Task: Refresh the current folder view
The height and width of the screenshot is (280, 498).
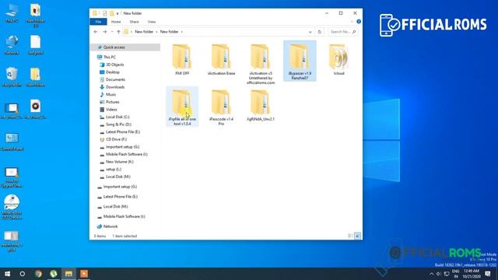Action: tap(320, 32)
